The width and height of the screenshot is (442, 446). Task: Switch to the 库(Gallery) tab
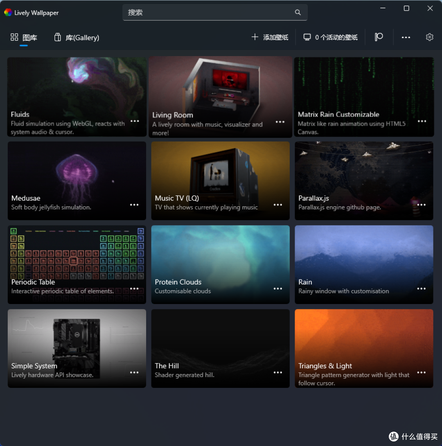point(77,38)
